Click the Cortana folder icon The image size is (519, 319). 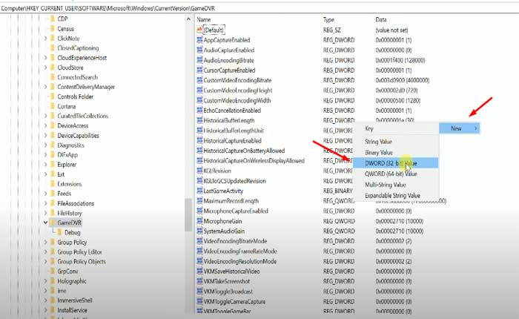tap(53, 106)
